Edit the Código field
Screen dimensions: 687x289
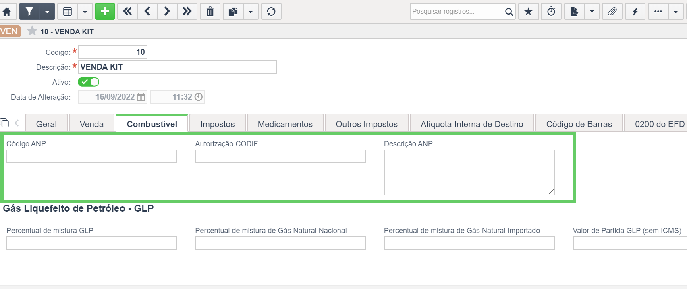112,52
